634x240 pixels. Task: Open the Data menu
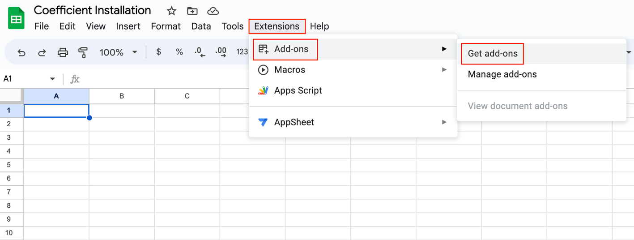pos(201,26)
